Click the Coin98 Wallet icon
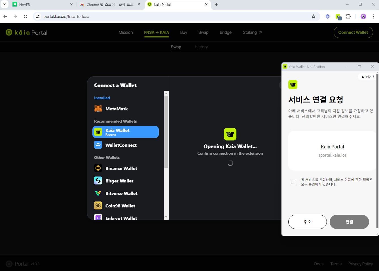The height and width of the screenshot is (271, 379). pyautogui.click(x=98, y=205)
